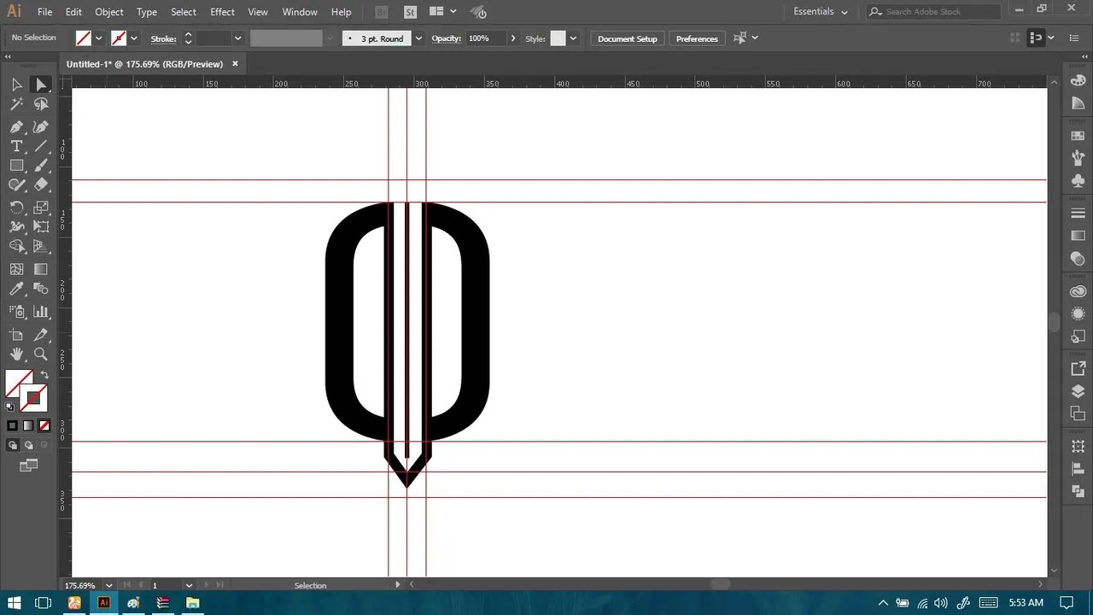Pick the Scale tool
Screen dimensions: 1093x615
(41, 208)
